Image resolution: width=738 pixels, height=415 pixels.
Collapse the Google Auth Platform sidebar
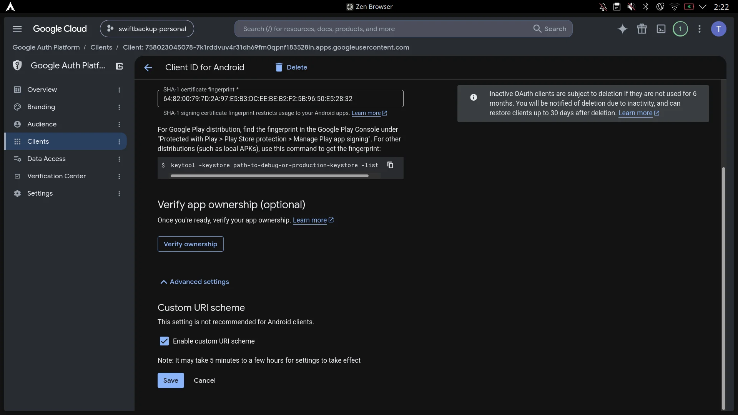pyautogui.click(x=119, y=66)
